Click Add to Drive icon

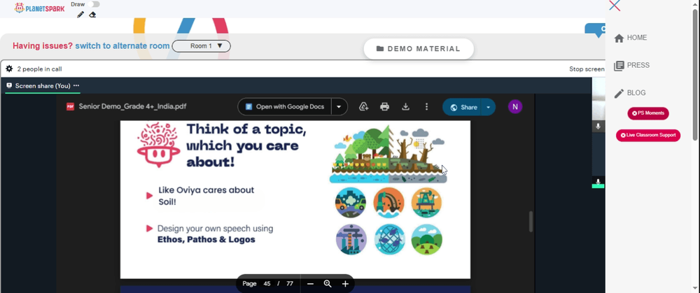pyautogui.click(x=364, y=106)
